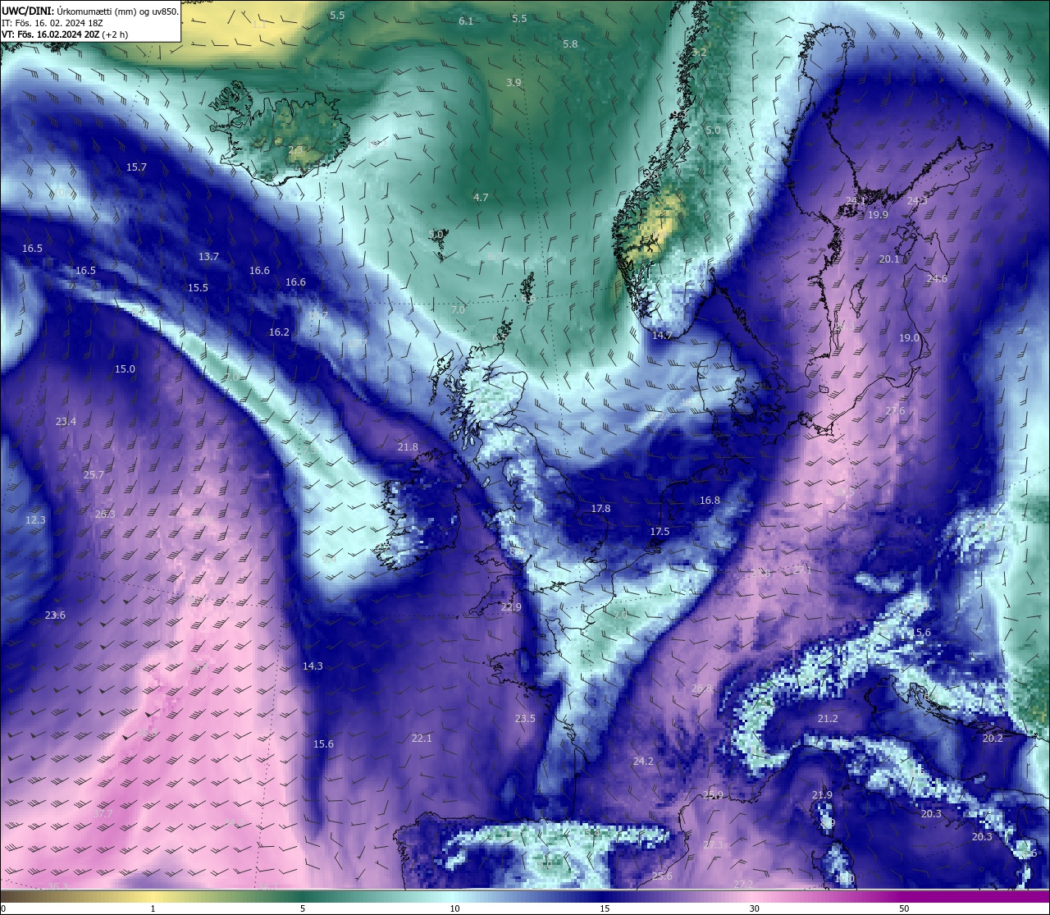Click the map value "19.0"
The width and height of the screenshot is (1050, 915).
pos(909,338)
